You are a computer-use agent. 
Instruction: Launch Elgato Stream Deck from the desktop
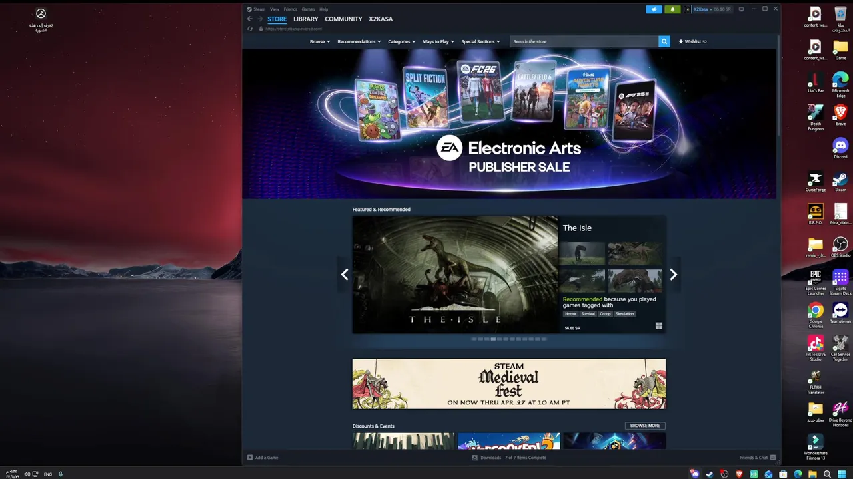pyautogui.click(x=840, y=283)
